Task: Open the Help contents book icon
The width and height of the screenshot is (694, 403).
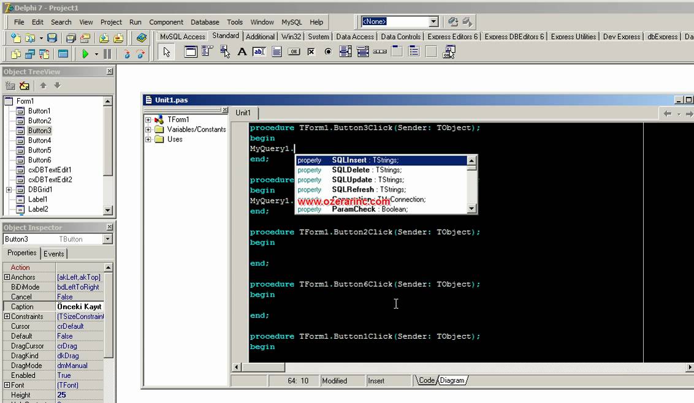Action: (142, 38)
